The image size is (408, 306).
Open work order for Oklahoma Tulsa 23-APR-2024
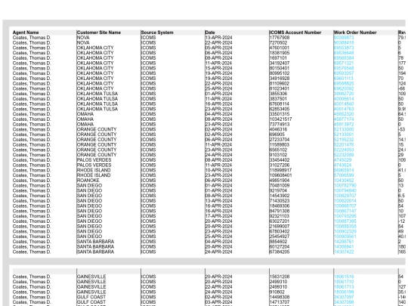coord(344,109)
